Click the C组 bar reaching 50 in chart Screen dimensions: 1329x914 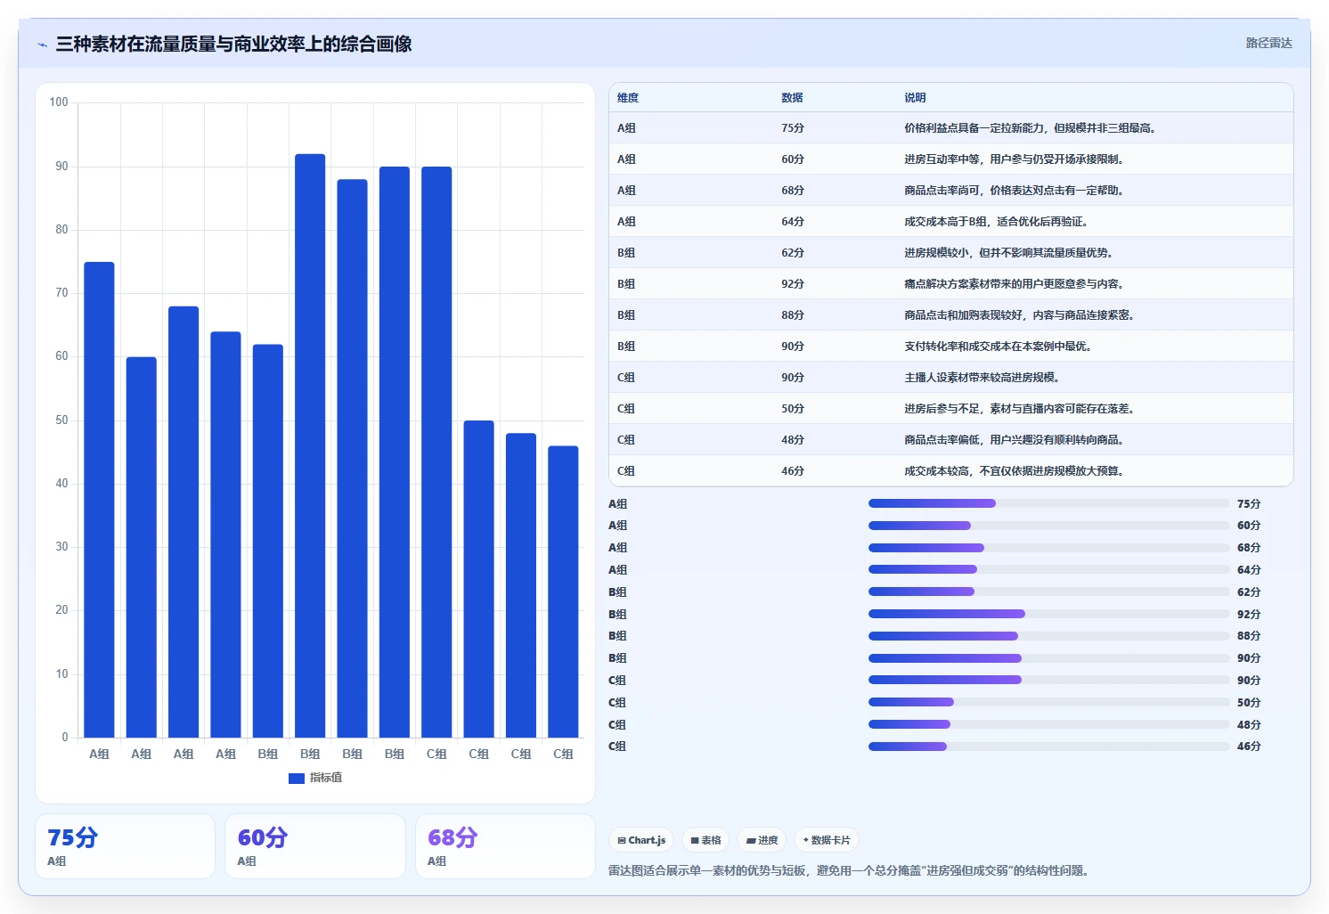[x=478, y=579]
